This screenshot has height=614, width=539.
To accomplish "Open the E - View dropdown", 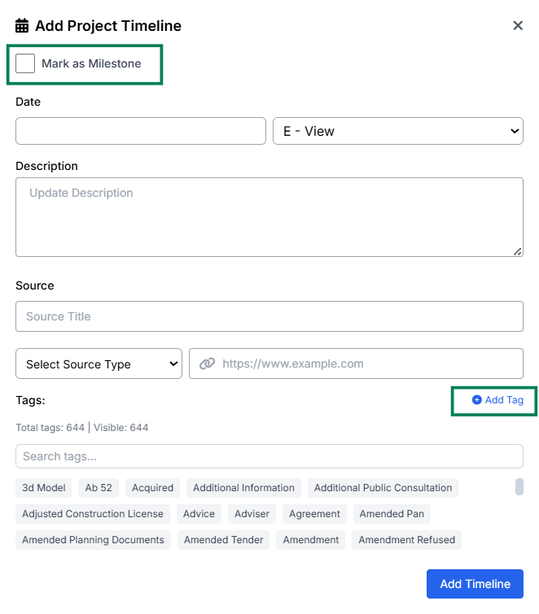I will pyautogui.click(x=397, y=131).
